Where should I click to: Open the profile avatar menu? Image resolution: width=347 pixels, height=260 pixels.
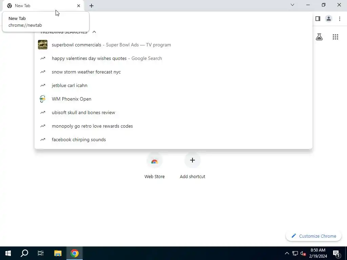329,19
